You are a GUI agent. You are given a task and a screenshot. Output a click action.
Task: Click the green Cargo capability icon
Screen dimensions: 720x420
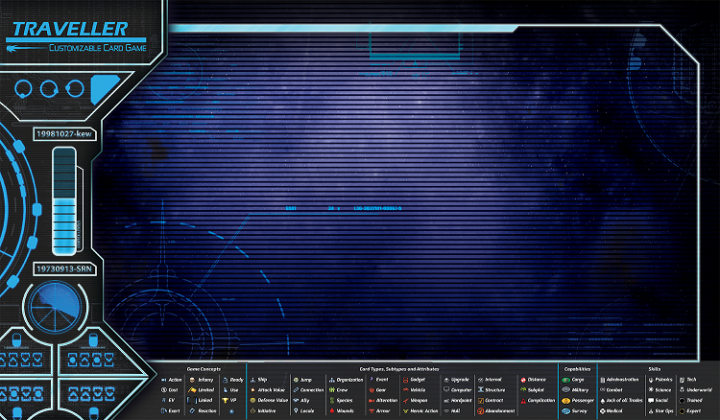(x=566, y=380)
